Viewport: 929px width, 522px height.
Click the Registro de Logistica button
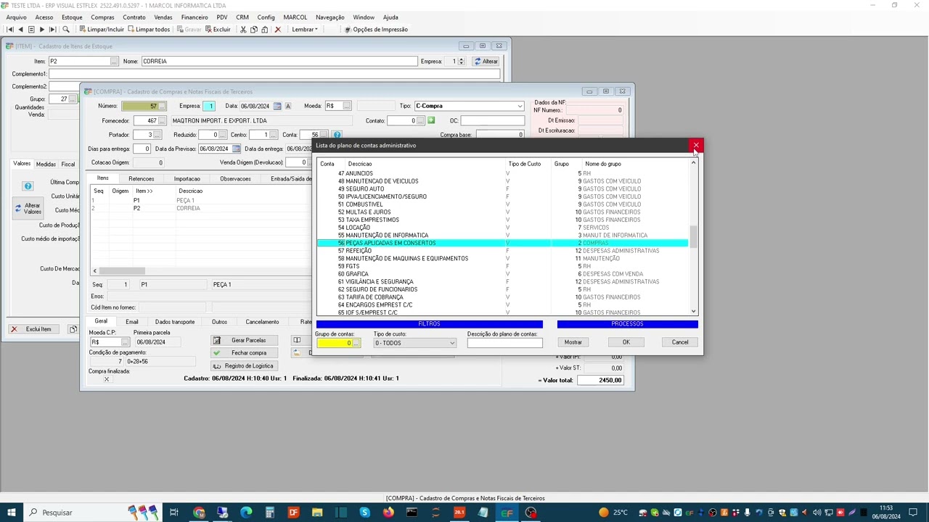(x=243, y=366)
